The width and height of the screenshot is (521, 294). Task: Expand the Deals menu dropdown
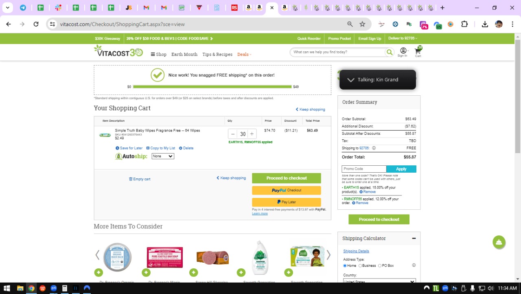pos(244,54)
